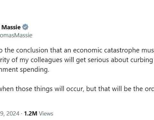Click the 2024 post date timestamp
Screen dimensions: 154x120
pyautogui.click(x=10, y=114)
